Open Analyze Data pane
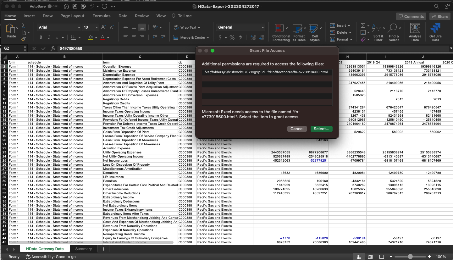Screen dimensions: 453x260 [x=415, y=32]
